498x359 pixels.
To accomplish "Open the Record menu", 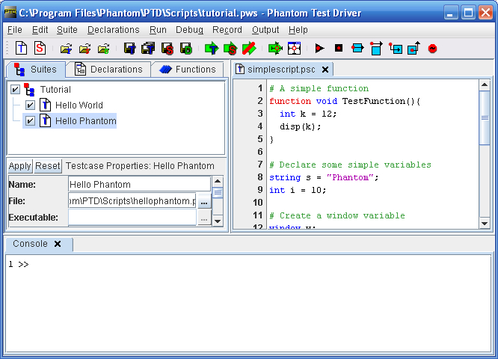I will pos(227,30).
